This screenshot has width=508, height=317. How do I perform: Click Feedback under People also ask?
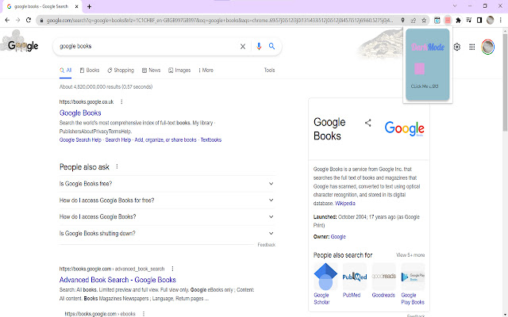(x=267, y=245)
